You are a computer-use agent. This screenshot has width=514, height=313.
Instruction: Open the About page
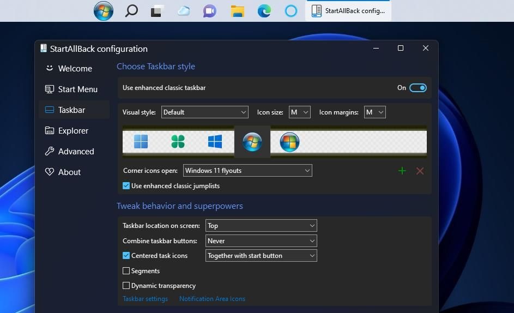(74, 172)
